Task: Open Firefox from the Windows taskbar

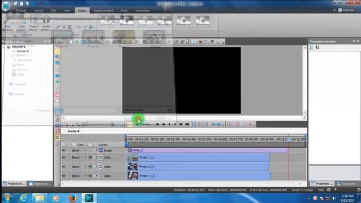Action: 73,198
